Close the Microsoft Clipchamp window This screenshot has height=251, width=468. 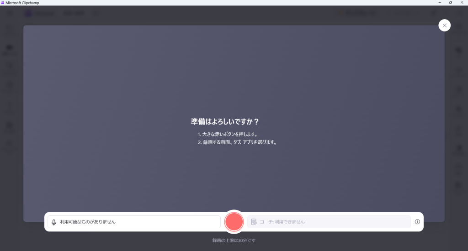point(462,3)
